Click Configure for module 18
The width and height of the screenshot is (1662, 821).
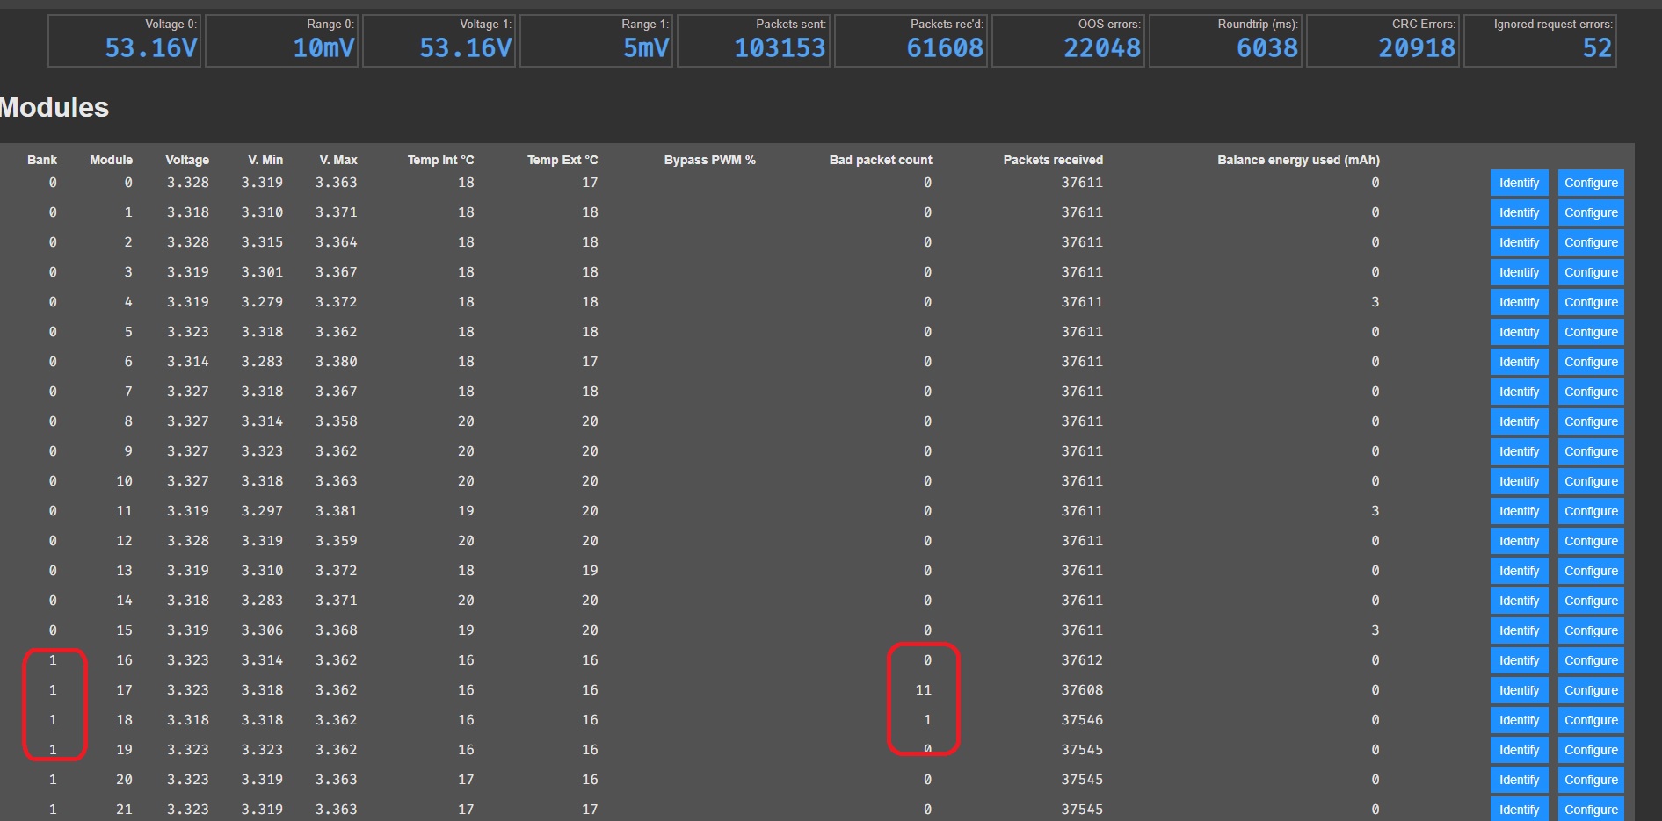click(x=1591, y=720)
